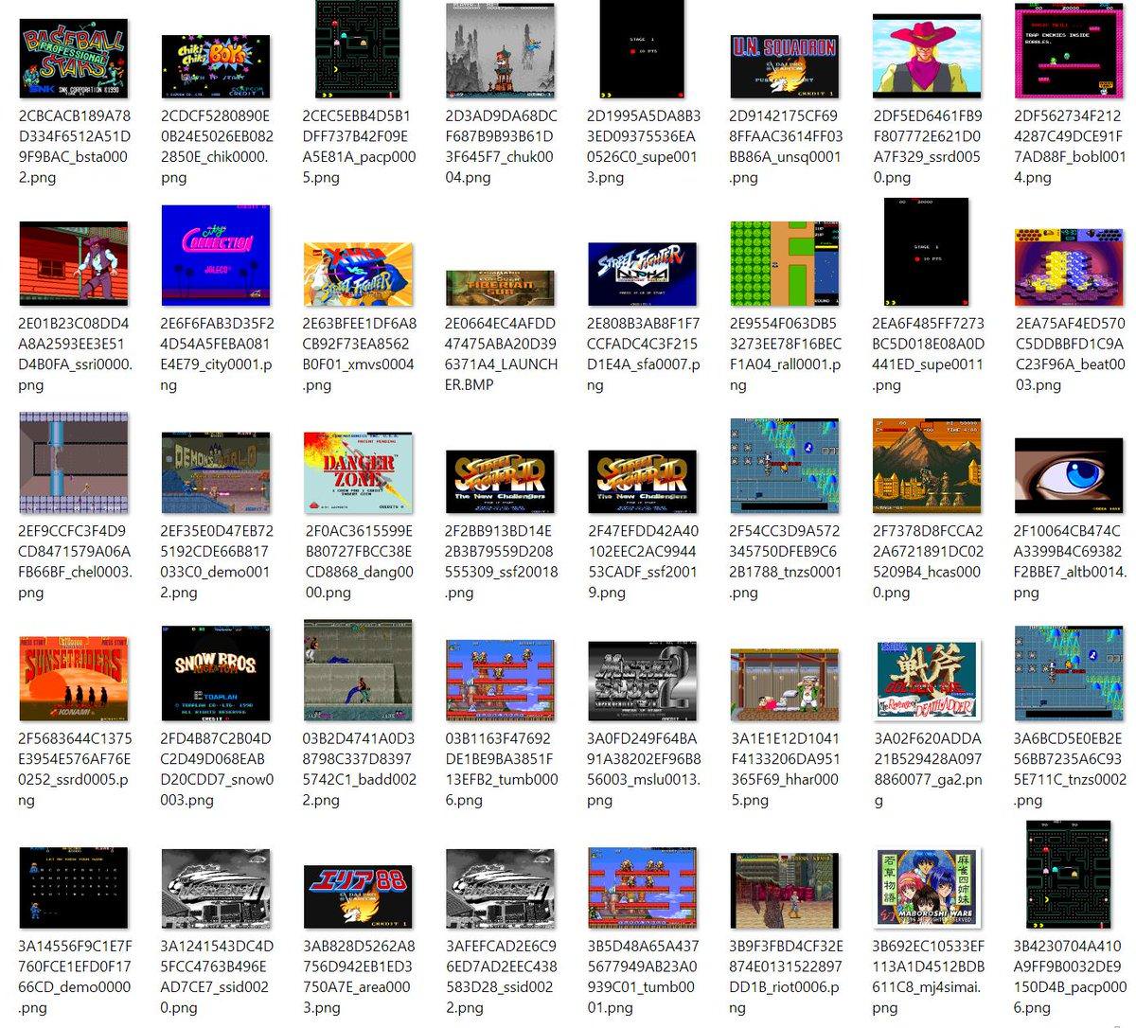Select the Metal Slug 2 mslu0013.png thumbnail

642,682
